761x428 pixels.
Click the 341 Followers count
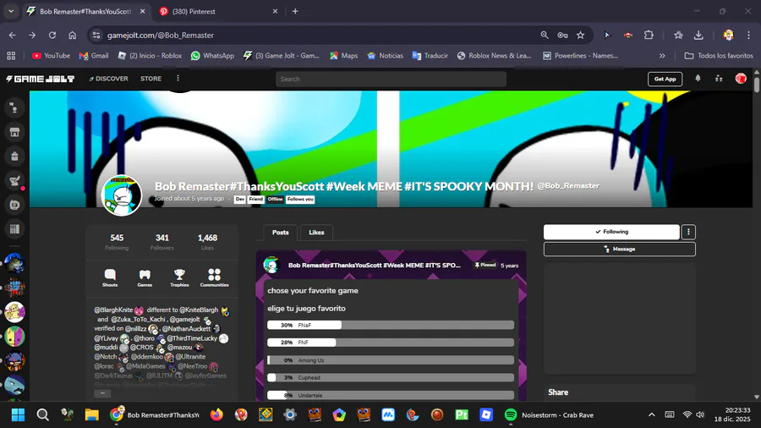tap(162, 242)
